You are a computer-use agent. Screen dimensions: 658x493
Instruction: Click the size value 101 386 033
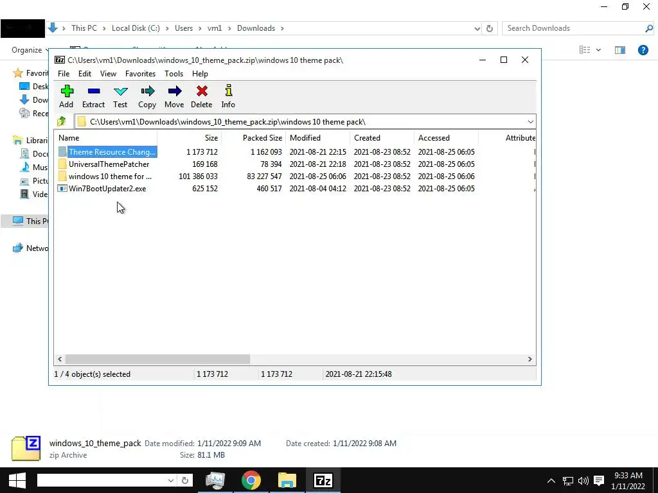tap(198, 177)
